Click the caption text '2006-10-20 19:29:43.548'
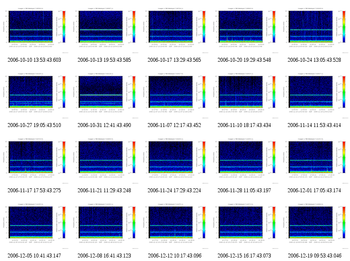 pos(244,60)
